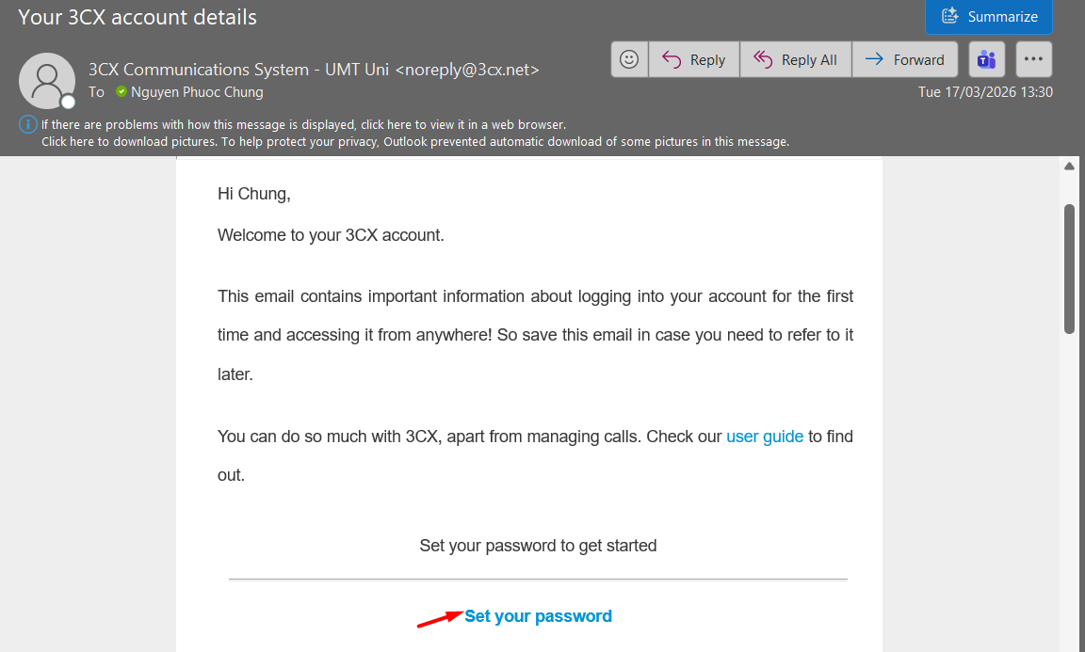Click the sender's profile avatar
The height and width of the screenshot is (652, 1085).
point(46,80)
